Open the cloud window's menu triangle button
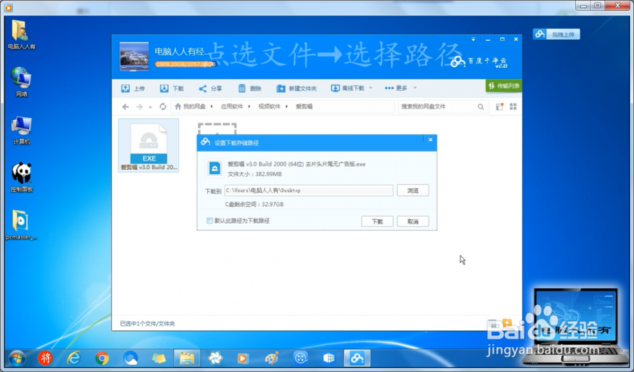Image resolution: width=634 pixels, height=372 pixels. [473, 39]
